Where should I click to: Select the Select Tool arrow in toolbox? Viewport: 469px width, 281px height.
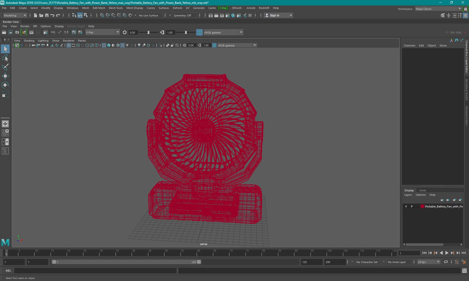click(5, 49)
